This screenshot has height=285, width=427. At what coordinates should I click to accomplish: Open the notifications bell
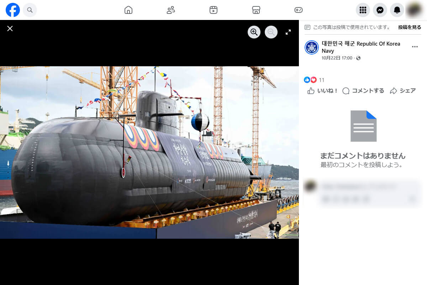pyautogui.click(x=397, y=10)
